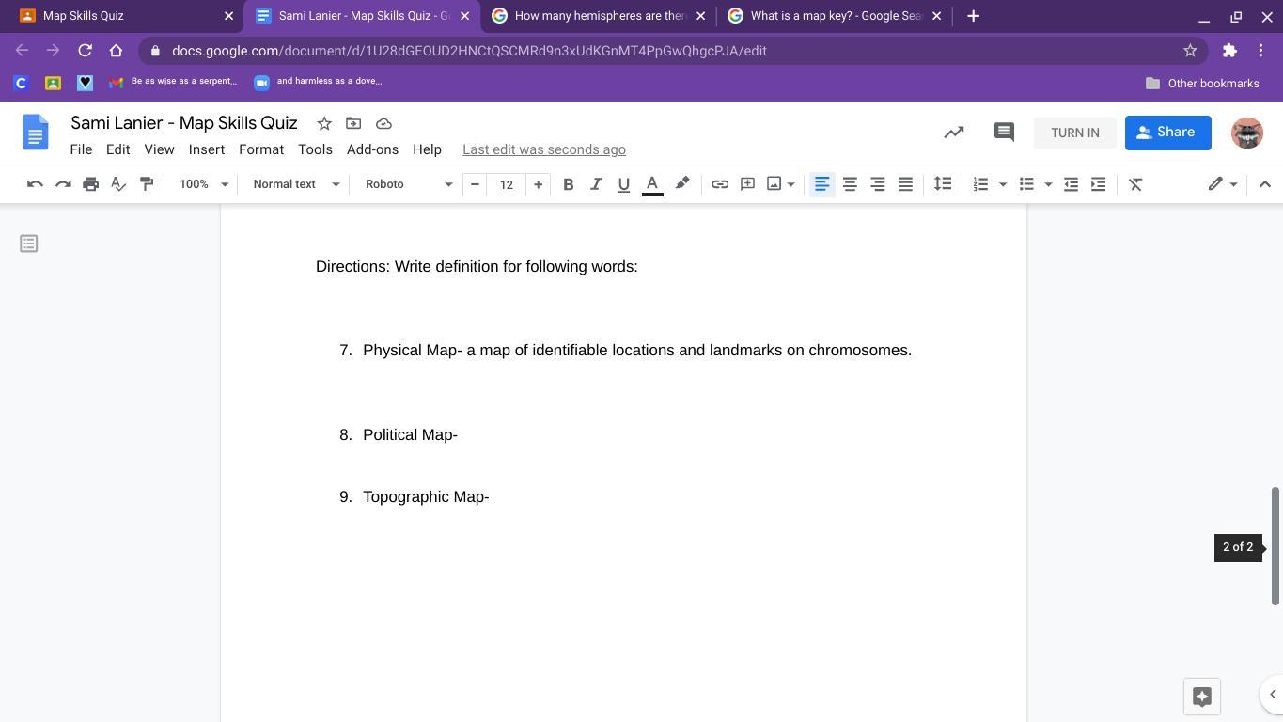Image resolution: width=1283 pixels, height=722 pixels.
Task: Open the Format menu
Action: pyautogui.click(x=260, y=149)
